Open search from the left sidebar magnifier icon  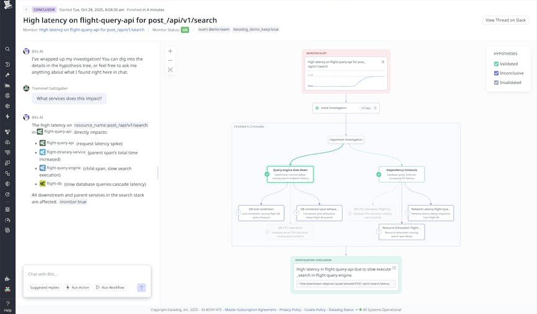tap(7, 49)
